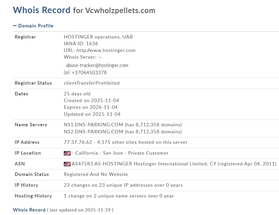Viewport: 279px width, 215px height.
Task: Click the clientTransferProhibited status text
Action: (x=92, y=83)
